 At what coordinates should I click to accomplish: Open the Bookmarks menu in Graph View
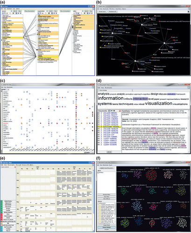coord(106,9)
